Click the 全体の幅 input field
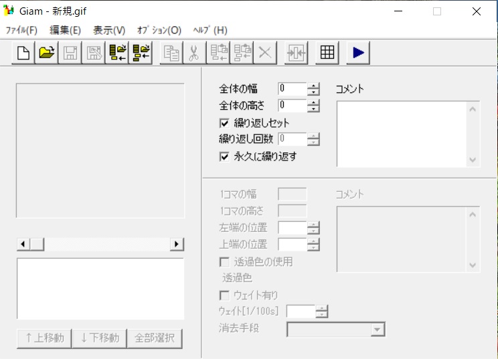Viewport: 498px width, 359px height. (x=293, y=89)
